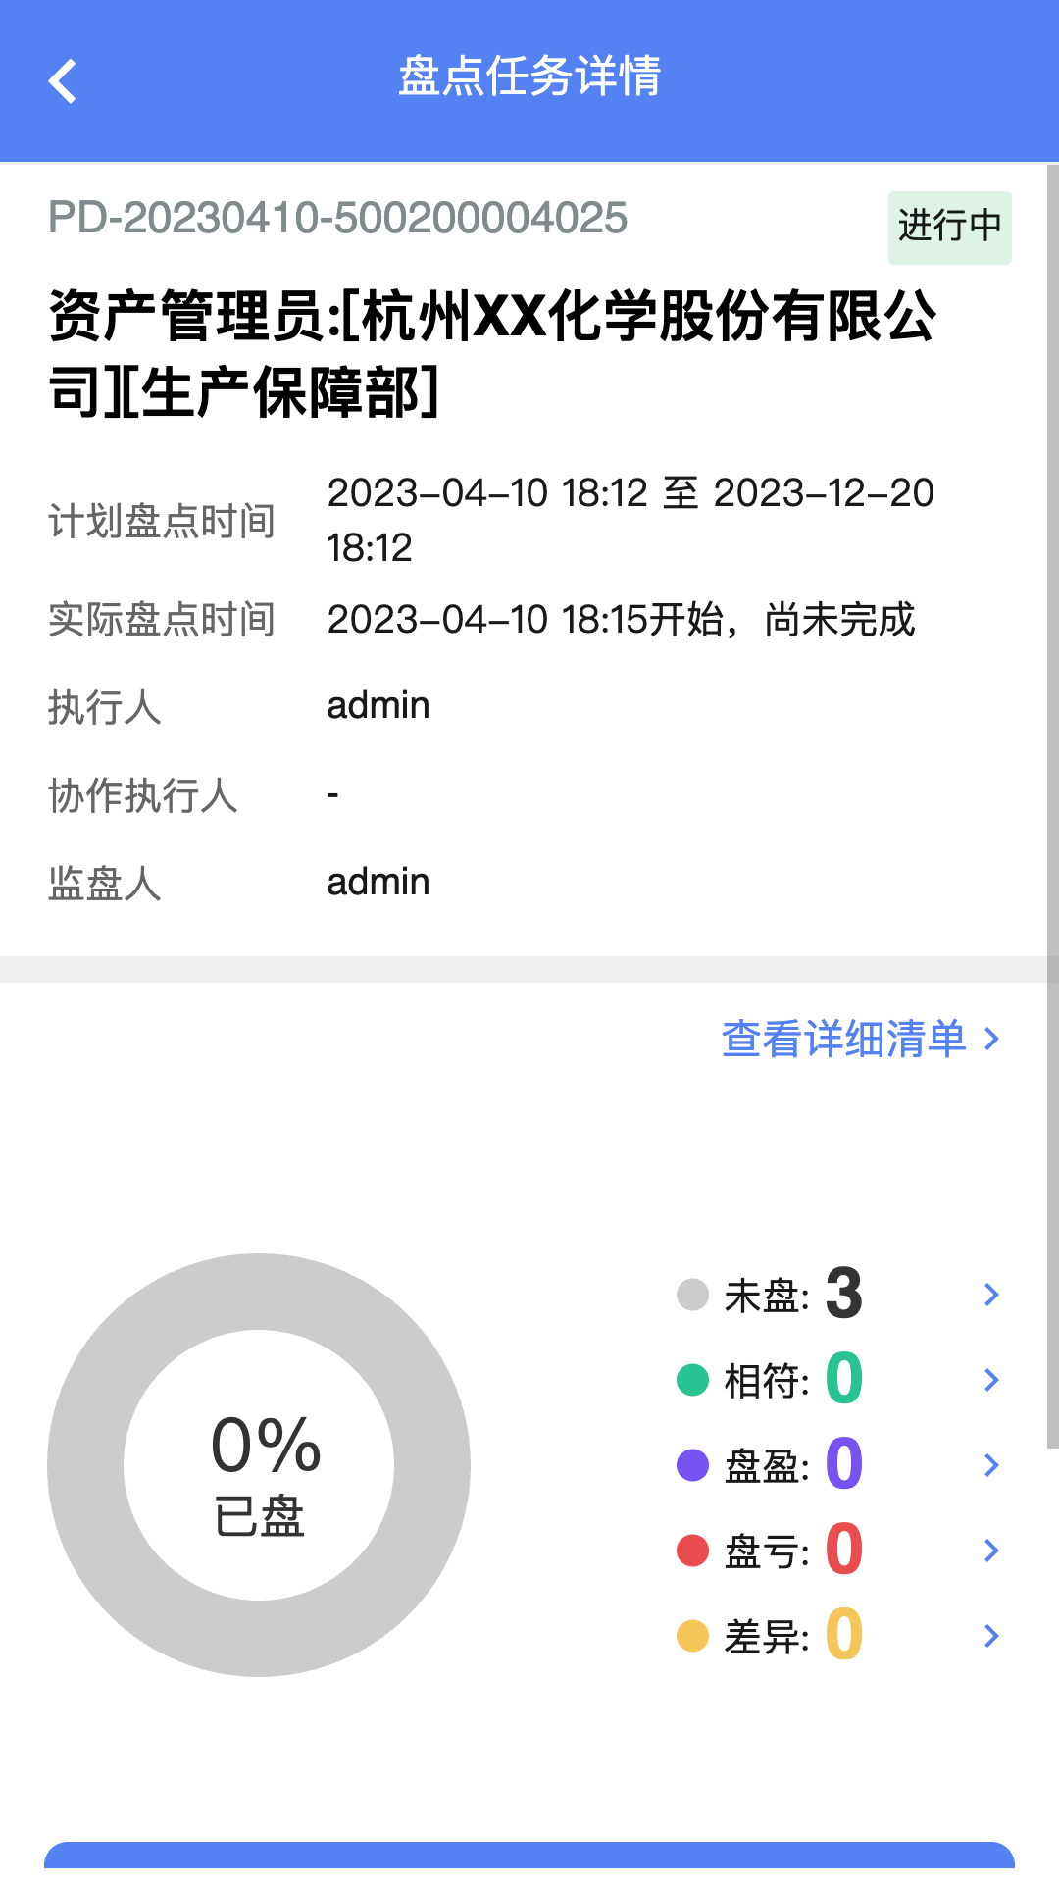Image resolution: width=1059 pixels, height=1882 pixels.
Task: Click the 执行人 admin value
Action: (378, 705)
